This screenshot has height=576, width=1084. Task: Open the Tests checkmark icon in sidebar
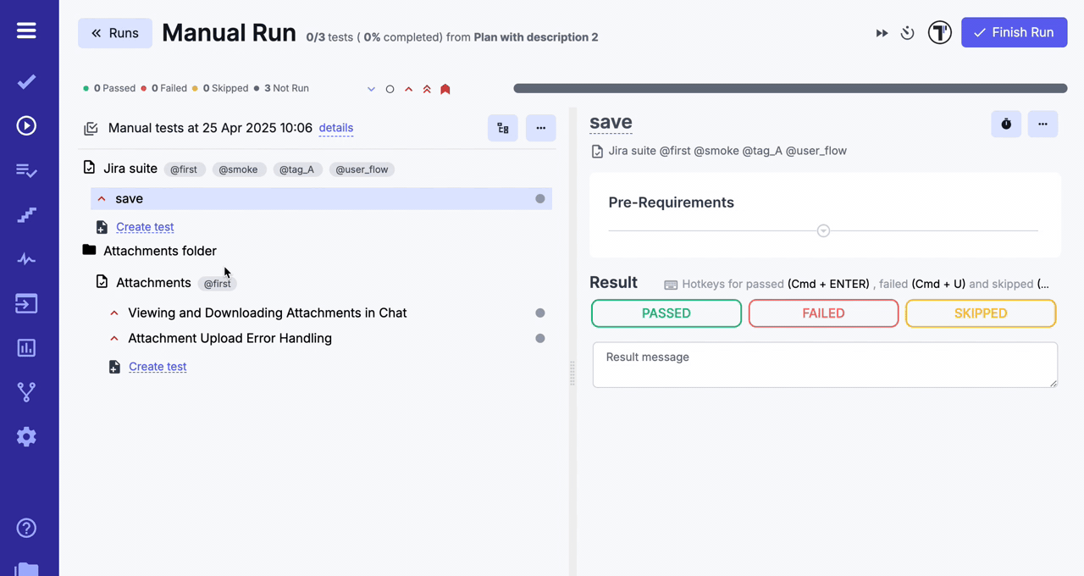pos(26,81)
